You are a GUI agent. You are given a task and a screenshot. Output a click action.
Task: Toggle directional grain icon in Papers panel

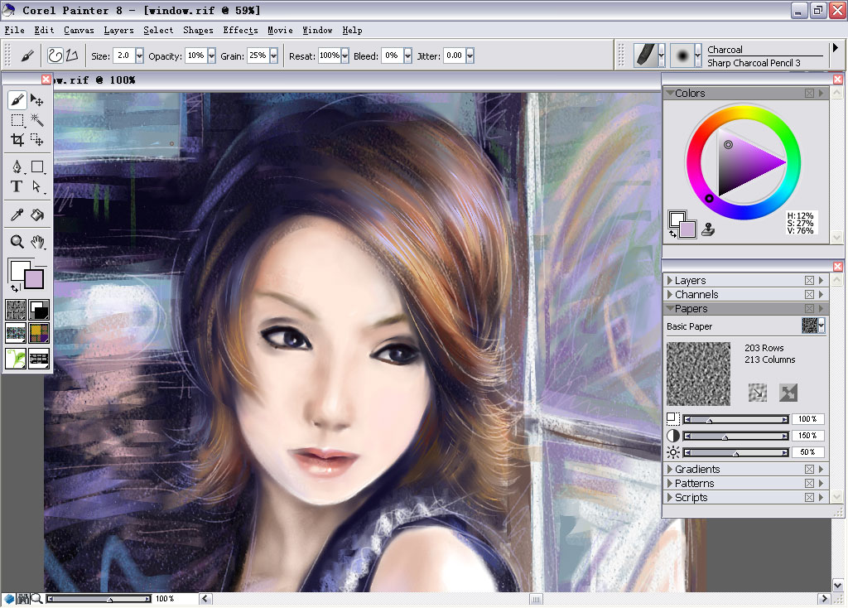[758, 393]
